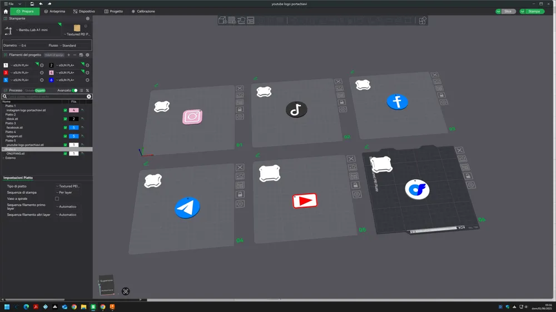Open filament 3 eSUN PLA+ dropdown
The image size is (556, 312).
tap(21, 73)
